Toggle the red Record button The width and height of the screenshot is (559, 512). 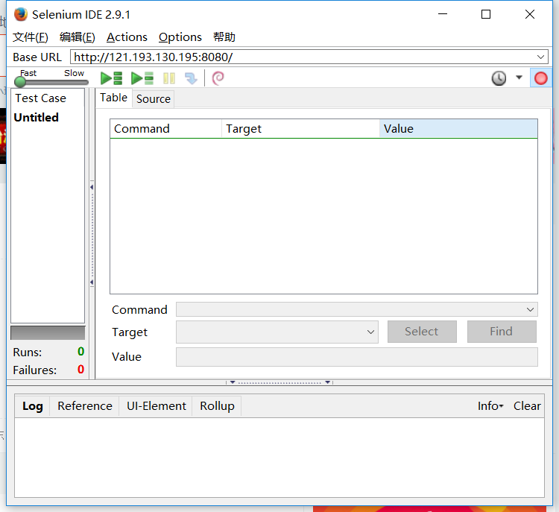(x=541, y=78)
